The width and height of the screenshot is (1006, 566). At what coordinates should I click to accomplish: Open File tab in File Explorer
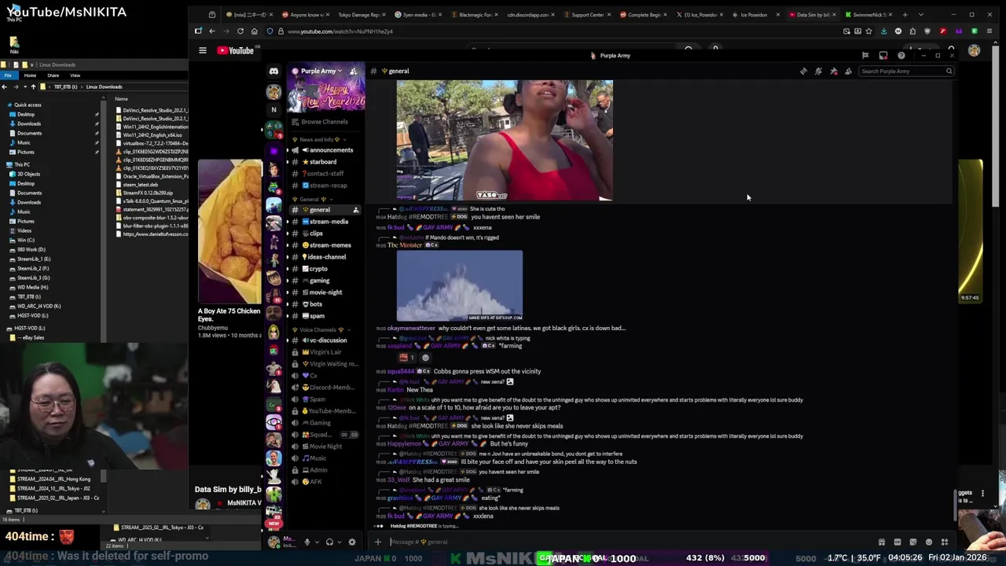click(x=7, y=75)
